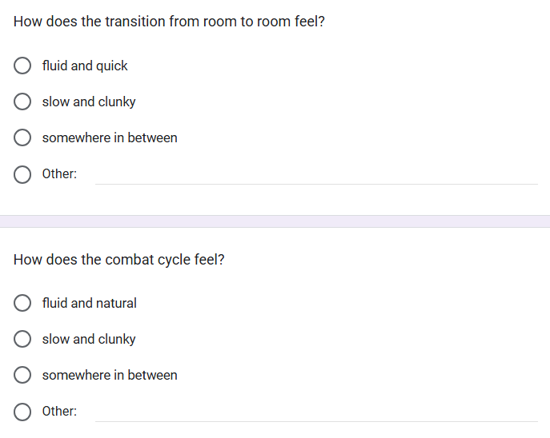550x438 pixels.
Task: Select 'fluid and quick' radio button for room transition
Action: (x=22, y=66)
